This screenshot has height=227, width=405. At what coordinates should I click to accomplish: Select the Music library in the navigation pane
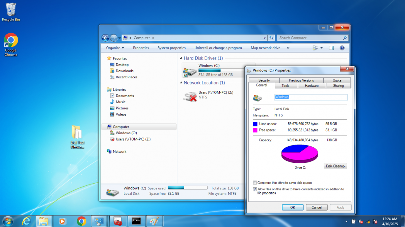[x=117, y=102]
